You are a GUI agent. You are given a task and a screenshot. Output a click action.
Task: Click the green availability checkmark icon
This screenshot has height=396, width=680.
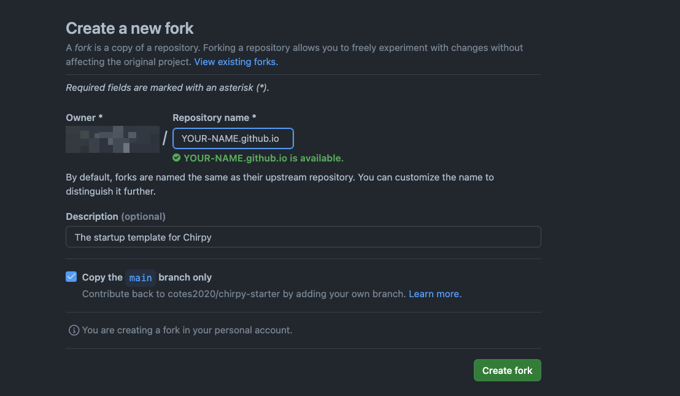click(177, 158)
